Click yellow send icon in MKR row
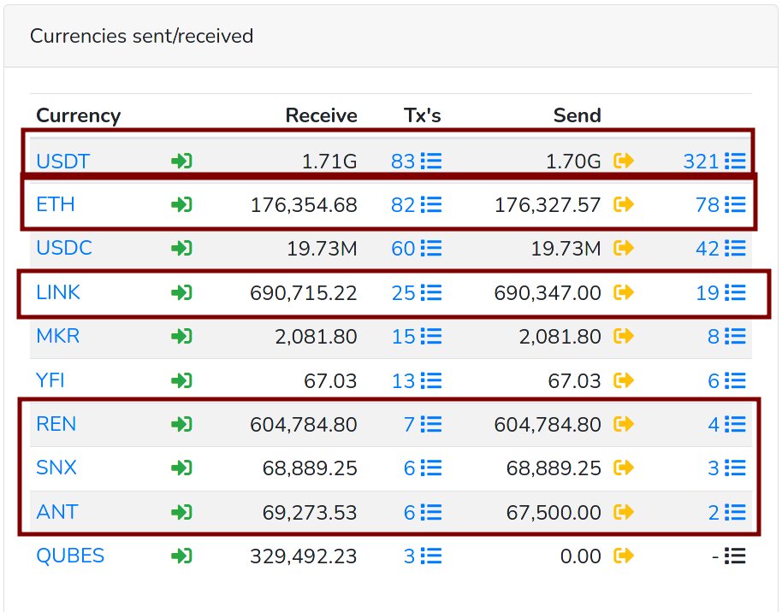The width and height of the screenshot is (782, 612). point(624,337)
